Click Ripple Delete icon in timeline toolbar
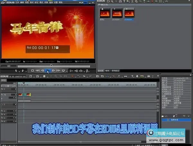 [78, 77]
